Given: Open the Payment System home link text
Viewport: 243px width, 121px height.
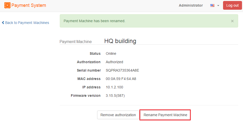Looking at the screenshot, I should [29, 5].
